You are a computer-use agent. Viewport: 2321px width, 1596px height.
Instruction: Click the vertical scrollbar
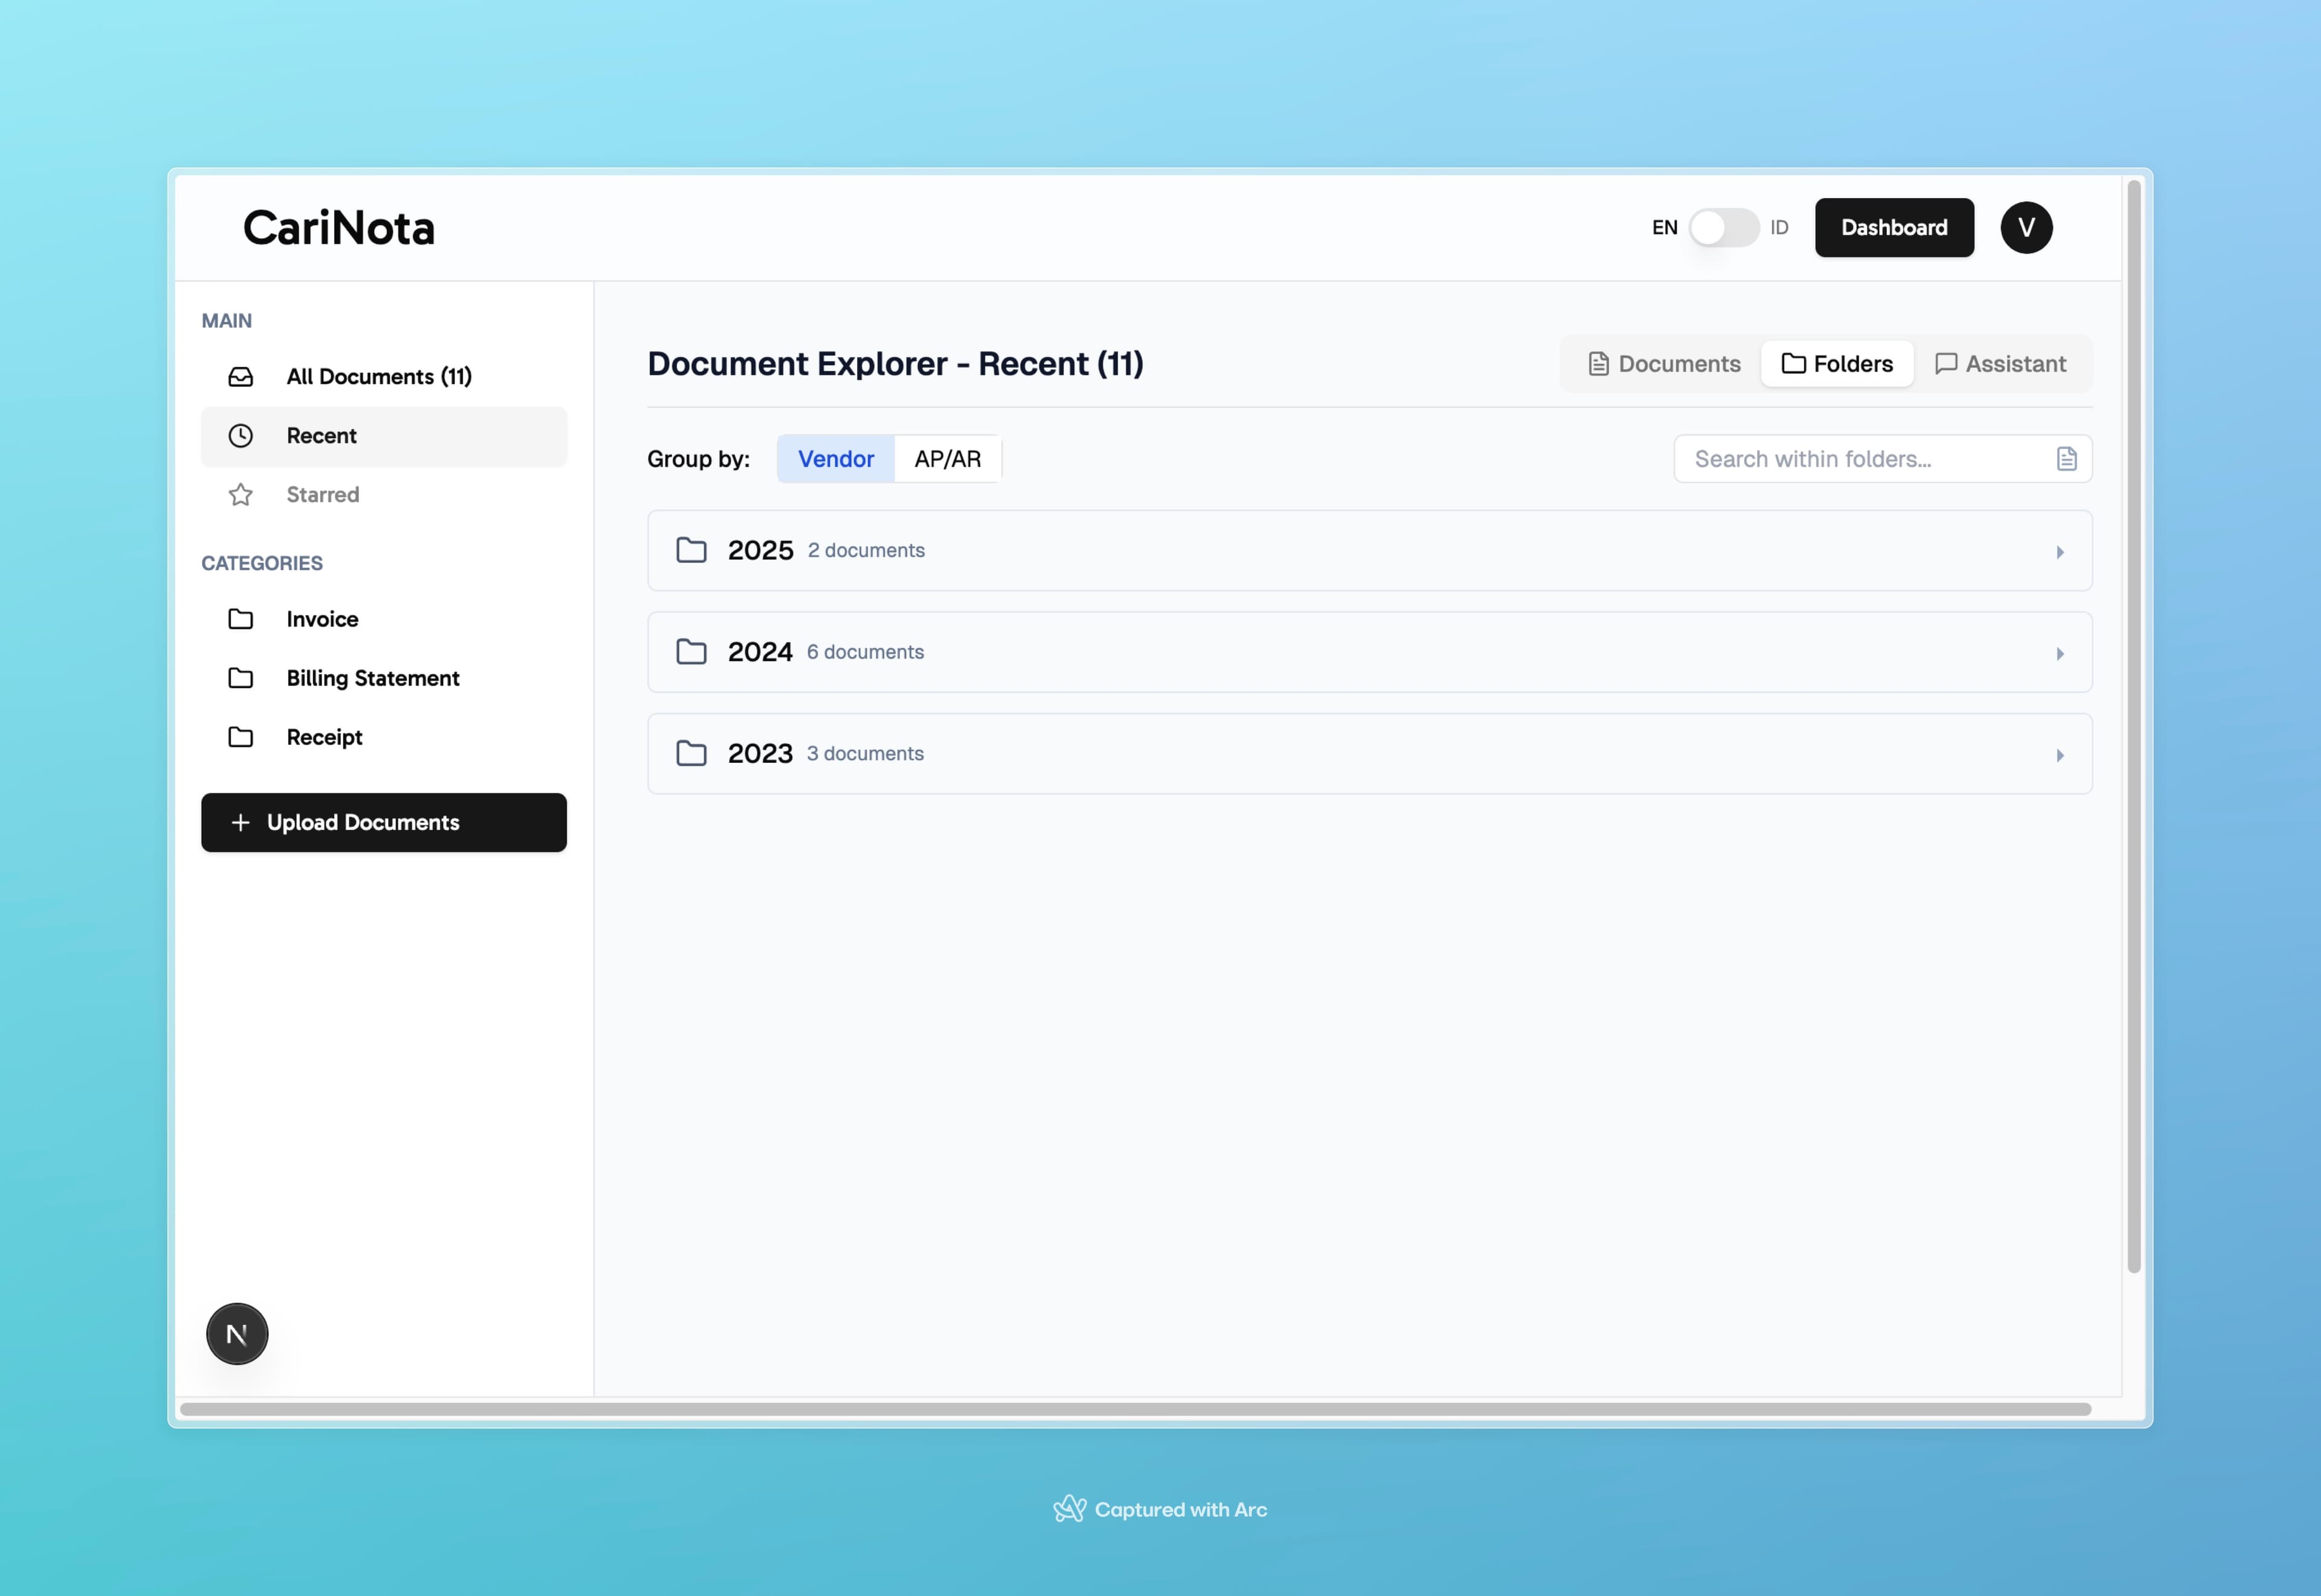click(2133, 726)
